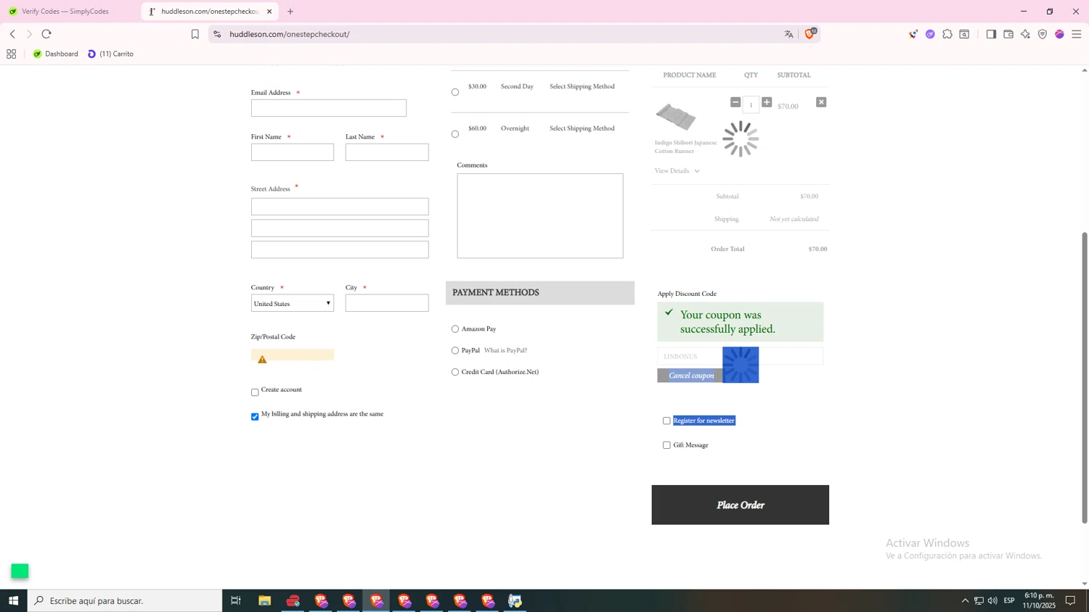Close the huddleson checkout tab
This screenshot has width=1089, height=612.
click(x=269, y=12)
